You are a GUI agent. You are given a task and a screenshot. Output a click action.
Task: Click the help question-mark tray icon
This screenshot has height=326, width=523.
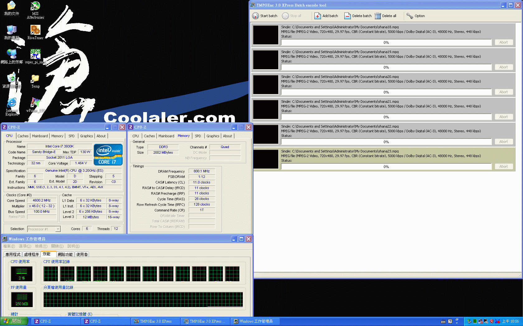point(450,321)
